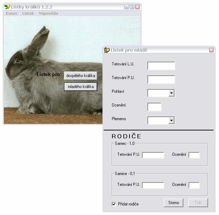Click the 'dospělého králíka' button
This screenshot has width=219, height=215.
point(81,76)
